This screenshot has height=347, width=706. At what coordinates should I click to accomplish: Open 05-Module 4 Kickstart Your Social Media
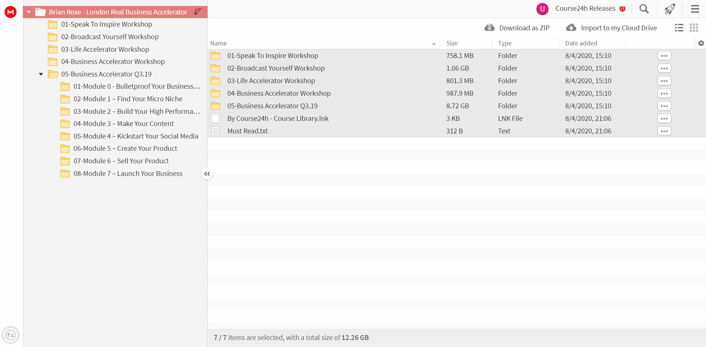(x=136, y=136)
